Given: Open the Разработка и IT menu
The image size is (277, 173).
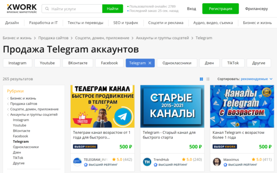Looking at the screenshot, I should (43, 23).
